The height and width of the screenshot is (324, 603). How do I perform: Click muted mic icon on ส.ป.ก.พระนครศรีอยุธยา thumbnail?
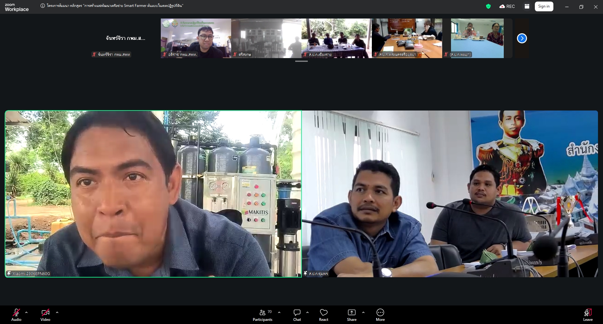[375, 54]
